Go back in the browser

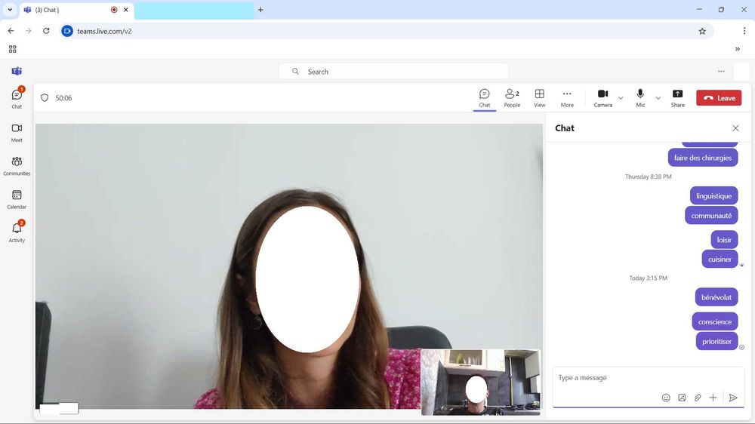tap(11, 31)
